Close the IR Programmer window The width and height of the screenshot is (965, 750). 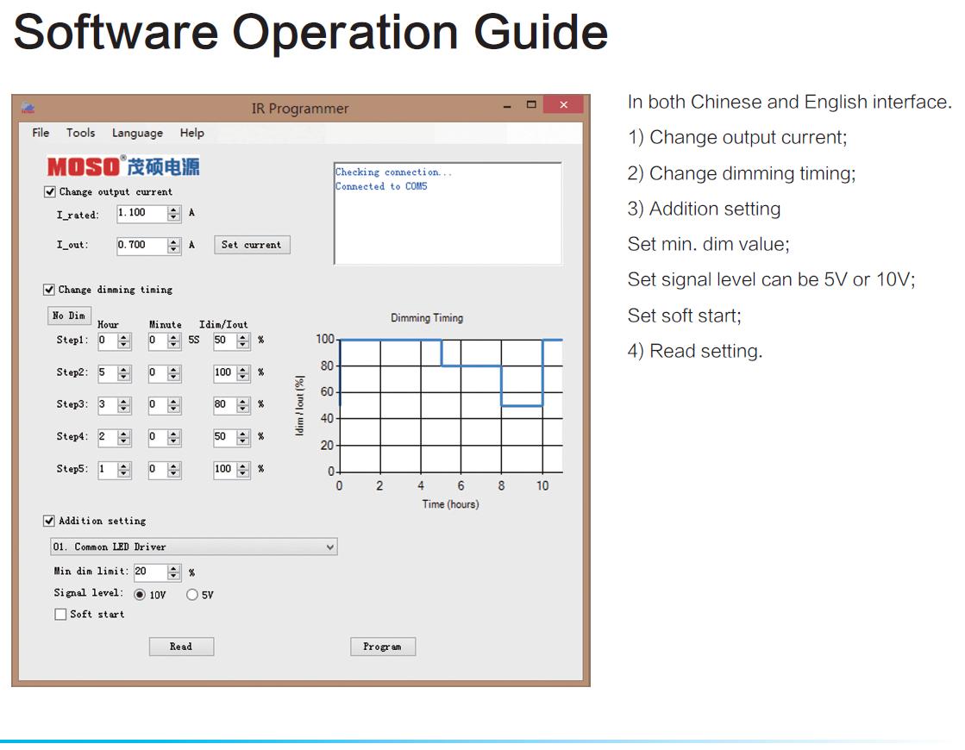[x=563, y=105]
